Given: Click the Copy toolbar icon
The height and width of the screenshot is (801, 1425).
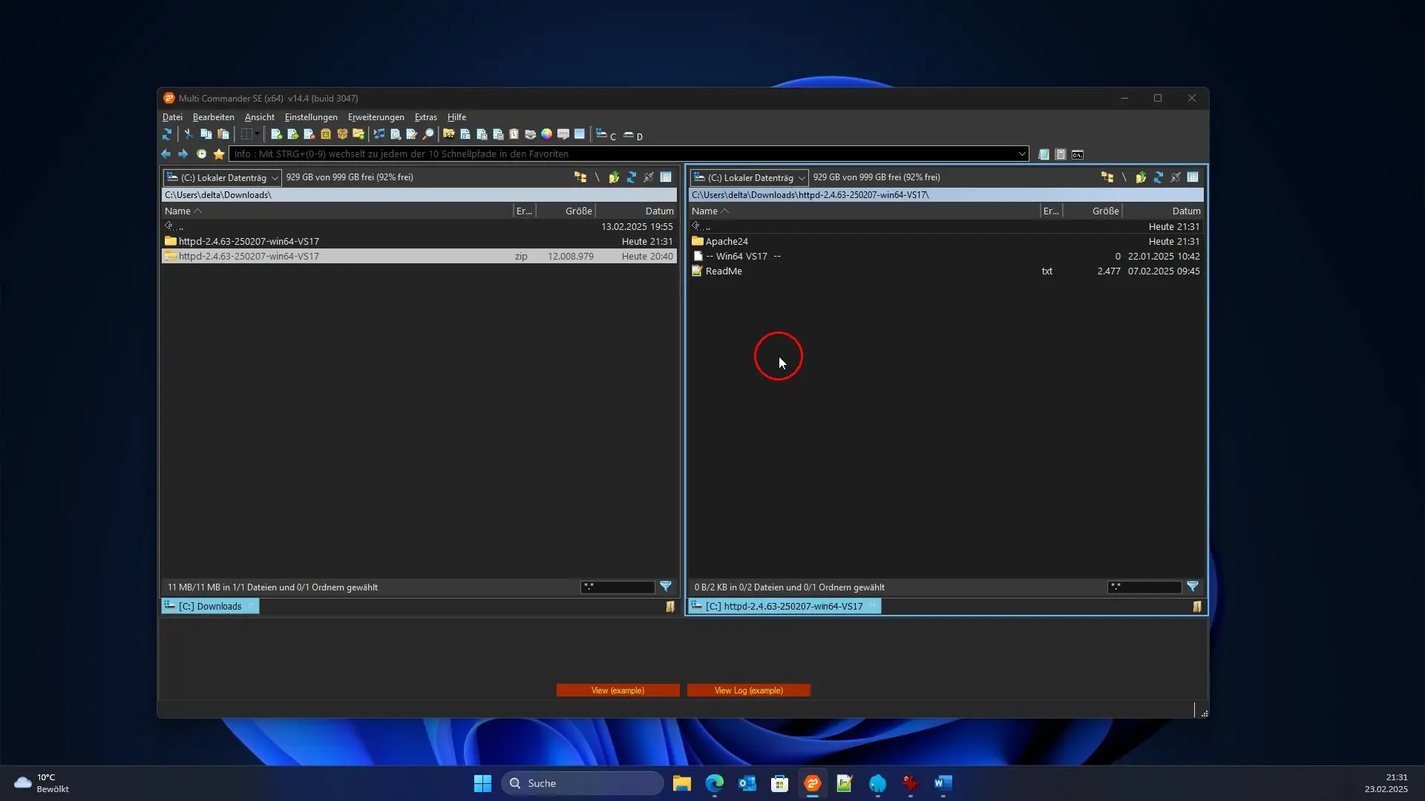Looking at the screenshot, I should click(x=206, y=134).
